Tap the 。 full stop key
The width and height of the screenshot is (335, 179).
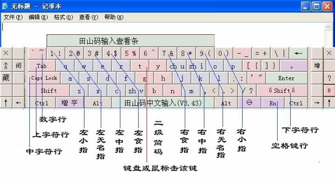click(294, 66)
